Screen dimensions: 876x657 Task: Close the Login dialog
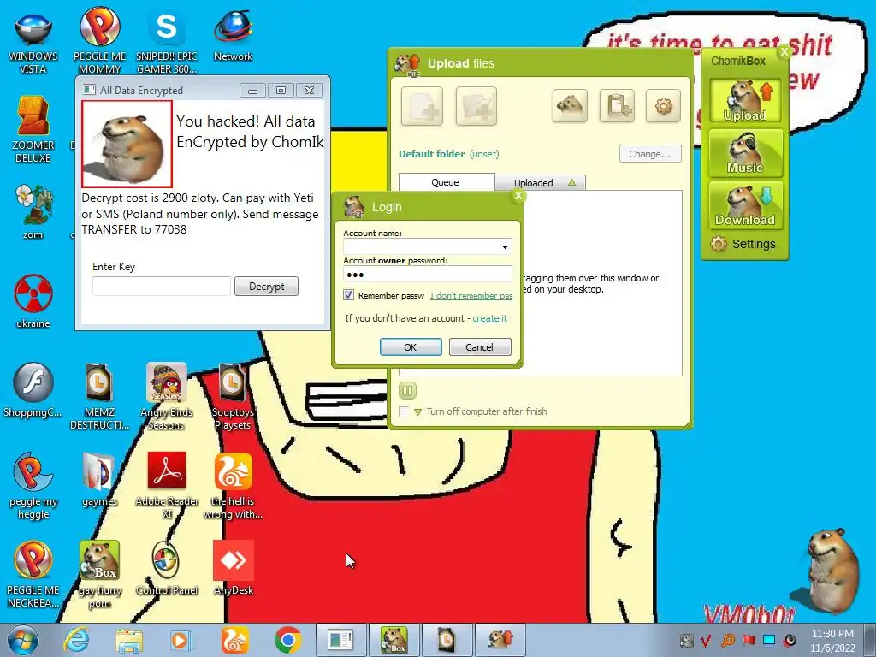(518, 196)
